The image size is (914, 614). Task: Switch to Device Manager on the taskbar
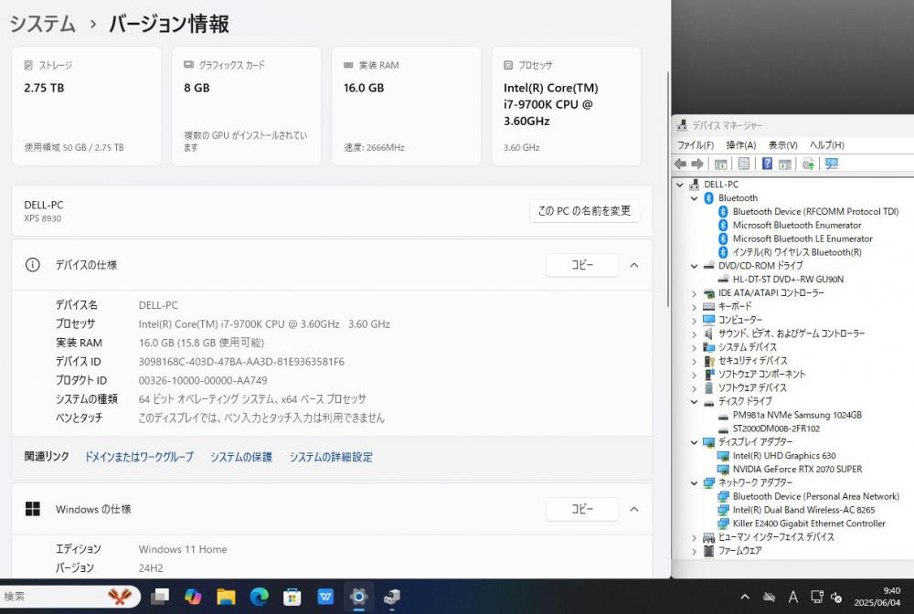click(392, 597)
